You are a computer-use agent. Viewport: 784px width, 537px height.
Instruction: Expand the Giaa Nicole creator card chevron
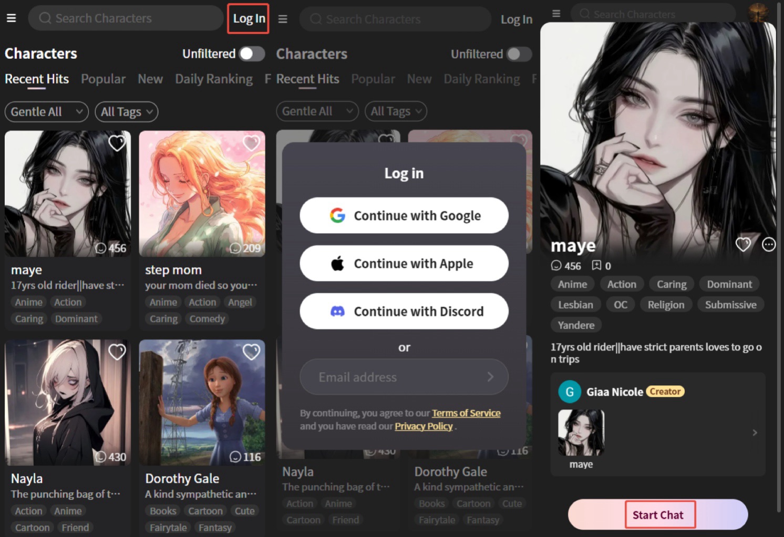(755, 433)
